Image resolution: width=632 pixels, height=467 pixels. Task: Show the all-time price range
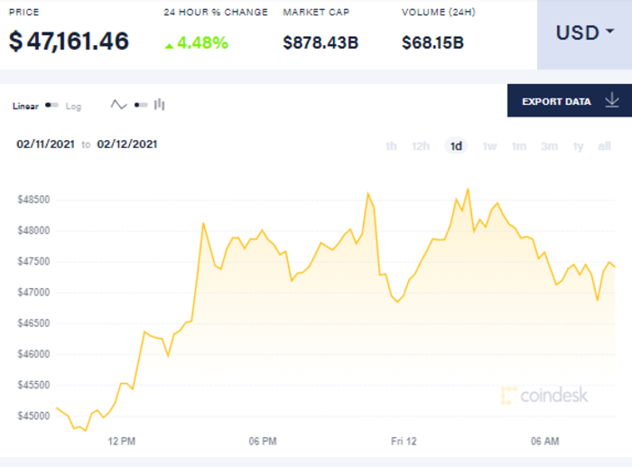click(x=604, y=146)
